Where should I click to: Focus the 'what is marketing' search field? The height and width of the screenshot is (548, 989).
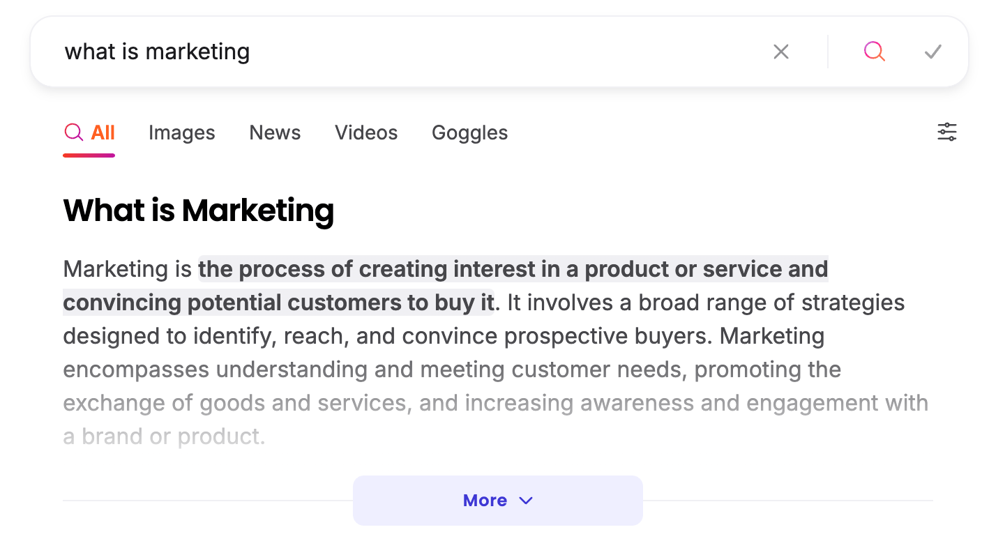point(349,52)
